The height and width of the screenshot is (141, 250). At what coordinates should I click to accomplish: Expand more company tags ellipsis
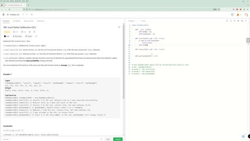(x=36, y=36)
